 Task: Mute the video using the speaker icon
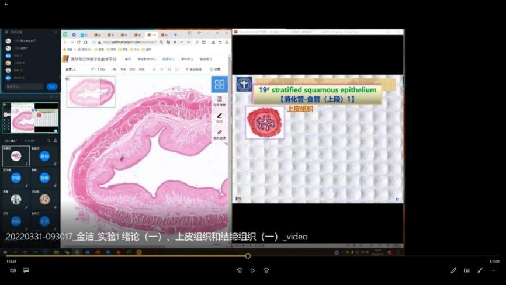point(13,270)
